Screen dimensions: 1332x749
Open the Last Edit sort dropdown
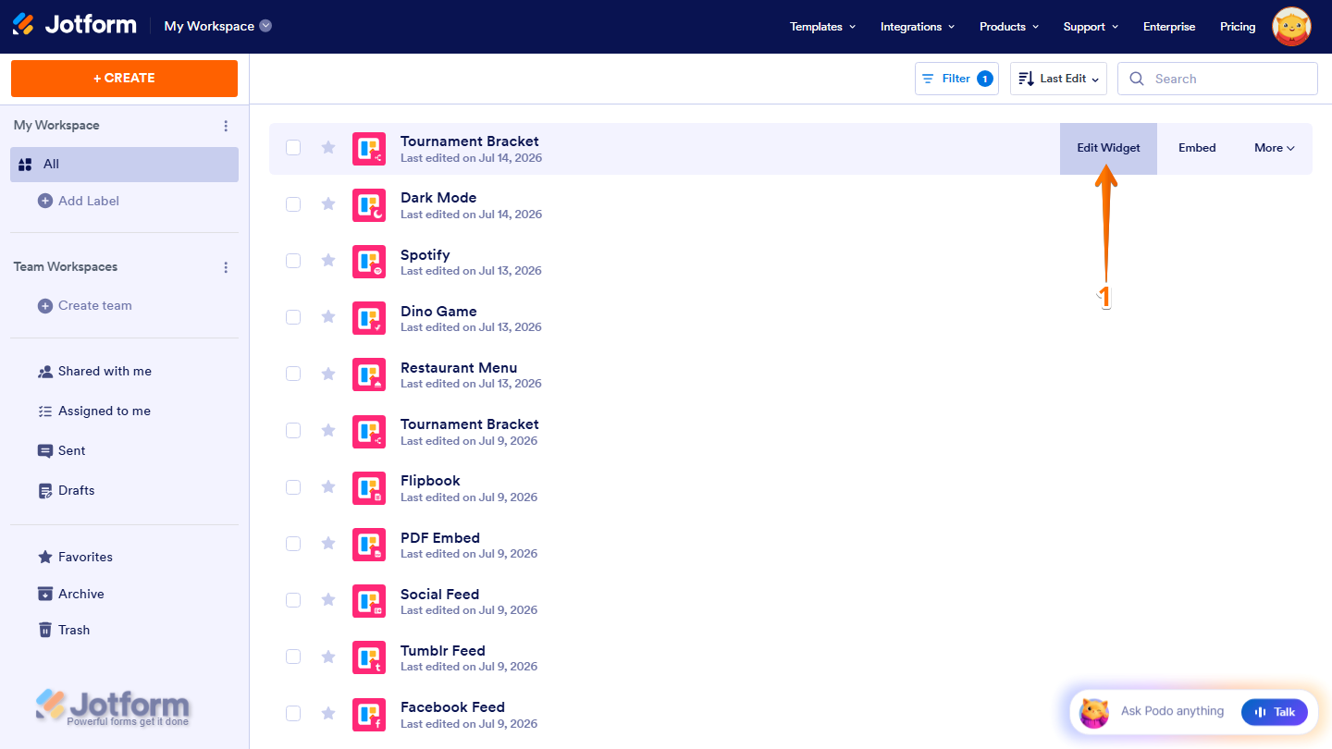click(1059, 79)
